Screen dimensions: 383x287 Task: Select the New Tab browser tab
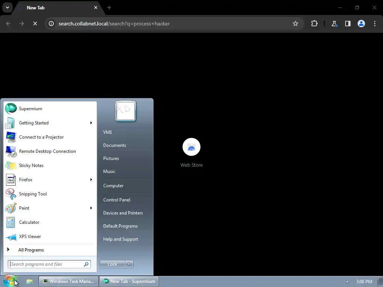tap(57, 7)
